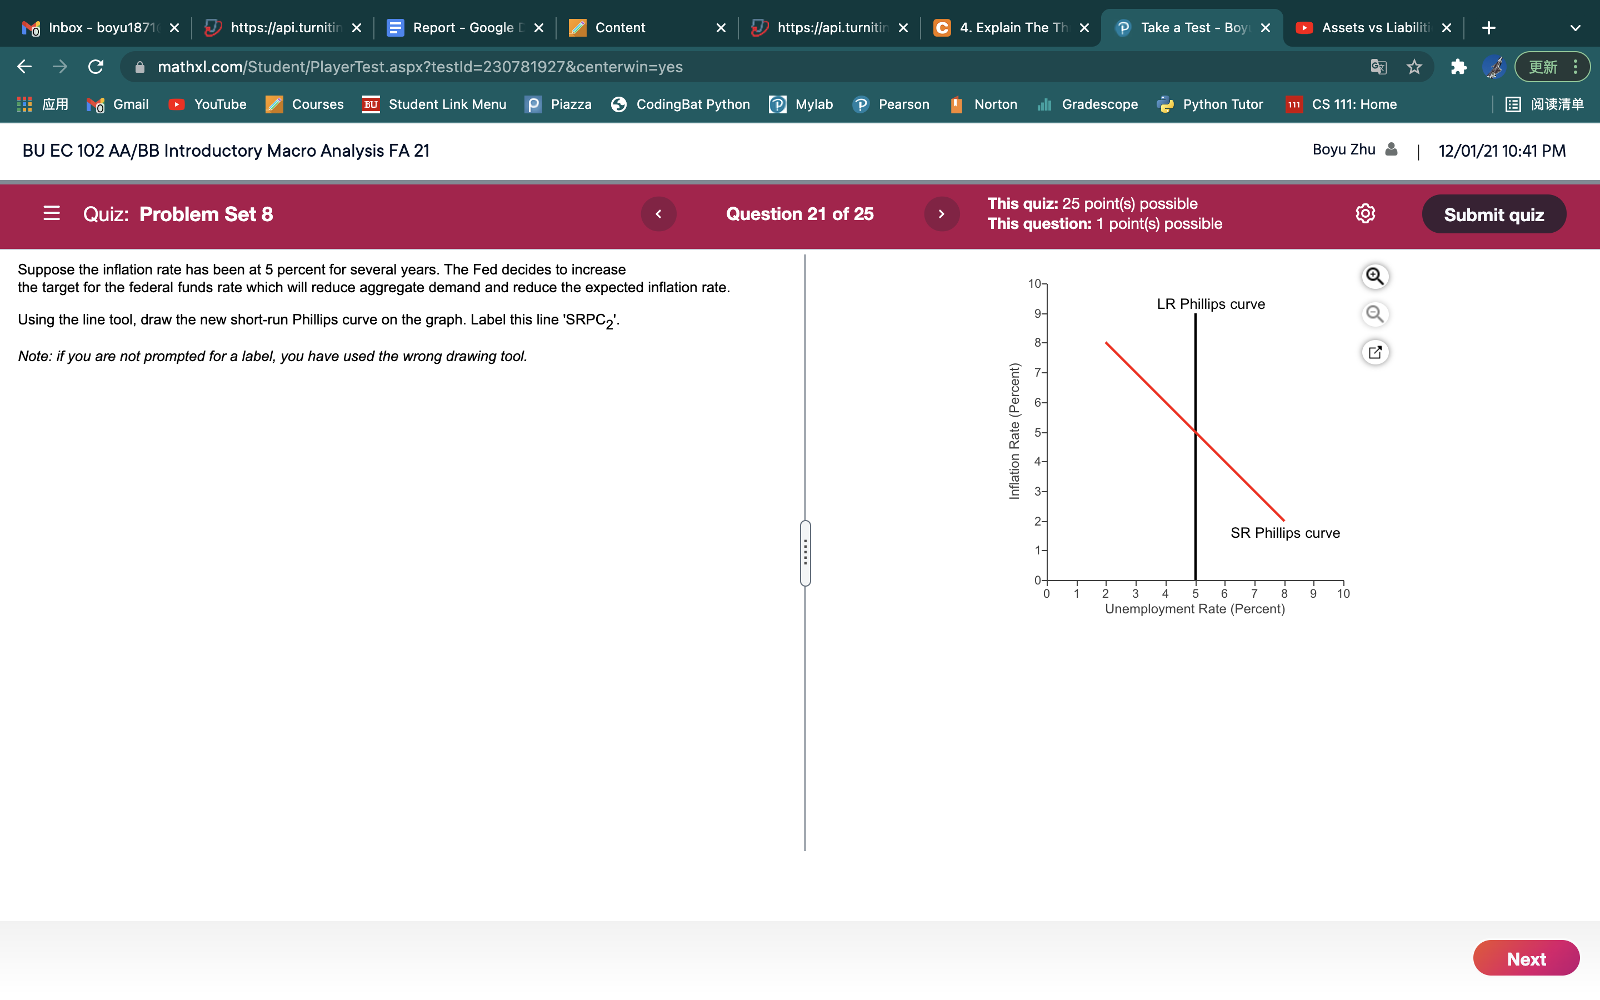Zoom out on the graph
Viewport: 1600px width, 1000px height.
click(1374, 314)
